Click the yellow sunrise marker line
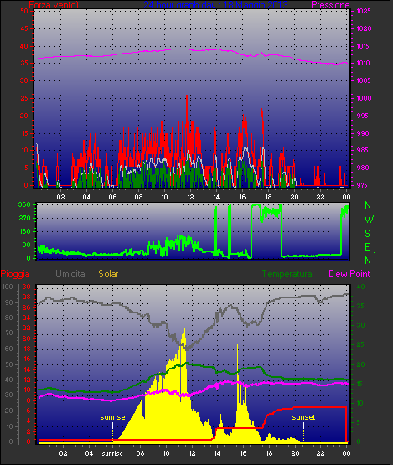This screenshot has width=393, height=465. click(113, 431)
